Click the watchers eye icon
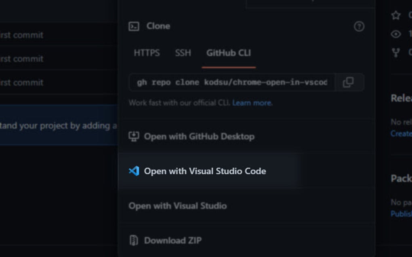This screenshot has height=257, width=412. [x=396, y=34]
